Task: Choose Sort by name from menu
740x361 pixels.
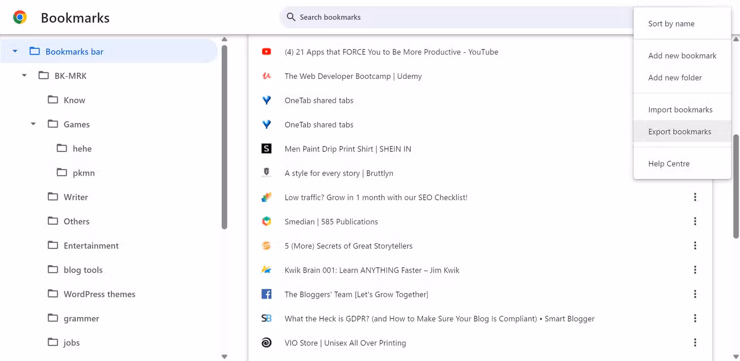Action: click(682, 24)
